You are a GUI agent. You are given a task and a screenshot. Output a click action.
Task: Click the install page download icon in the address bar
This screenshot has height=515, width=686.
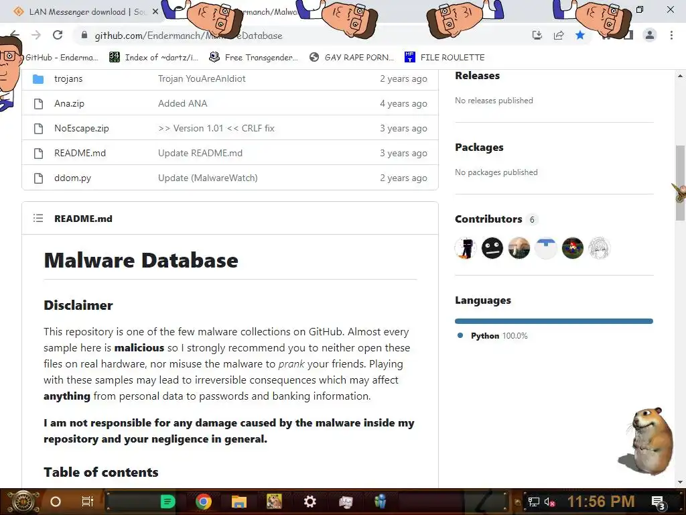(x=537, y=36)
